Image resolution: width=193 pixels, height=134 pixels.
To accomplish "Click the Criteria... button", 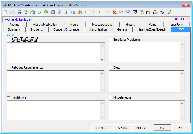I will 101,128.
